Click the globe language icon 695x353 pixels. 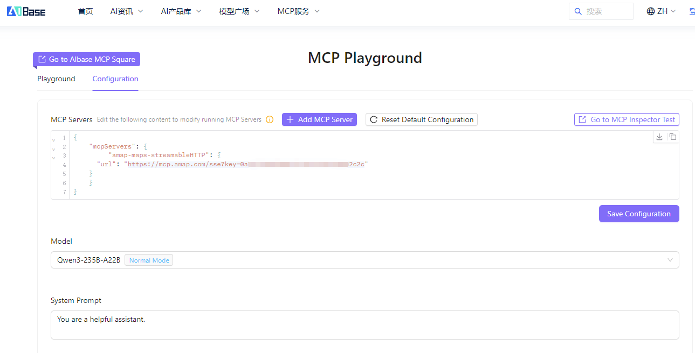tap(650, 11)
